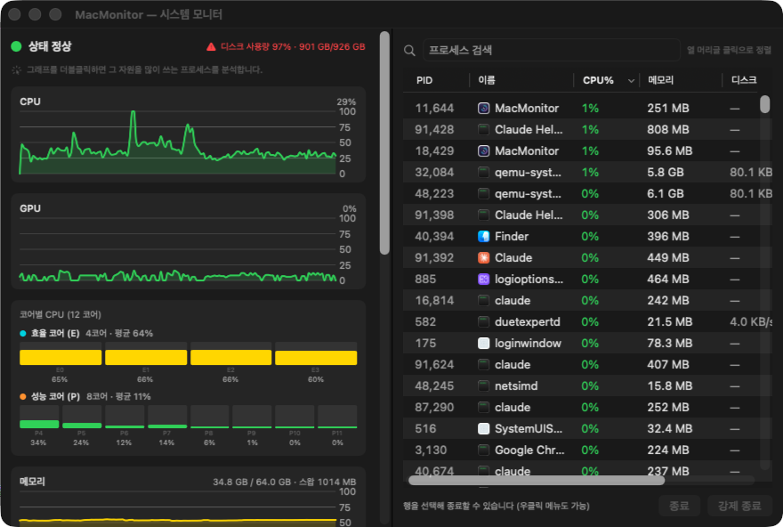Image resolution: width=783 pixels, height=527 pixels.
Task: Click icon of Claude Hel PID 91,428
Action: [483, 130]
